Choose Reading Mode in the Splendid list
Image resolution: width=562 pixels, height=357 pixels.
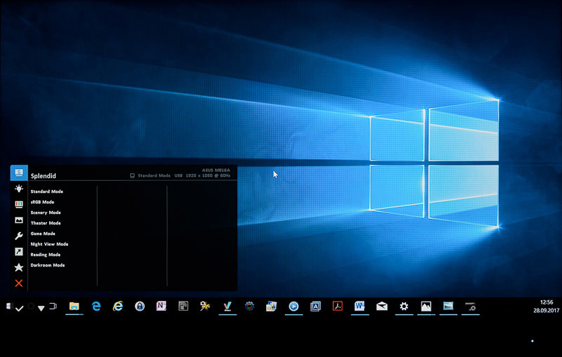point(46,255)
